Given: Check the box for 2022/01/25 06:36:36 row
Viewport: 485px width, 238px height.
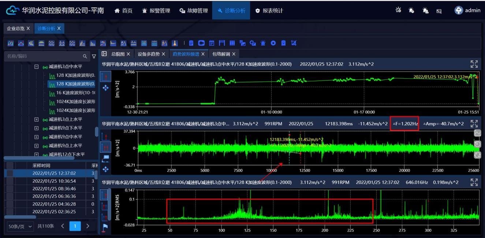Looking at the screenshot, I should 10,196.
